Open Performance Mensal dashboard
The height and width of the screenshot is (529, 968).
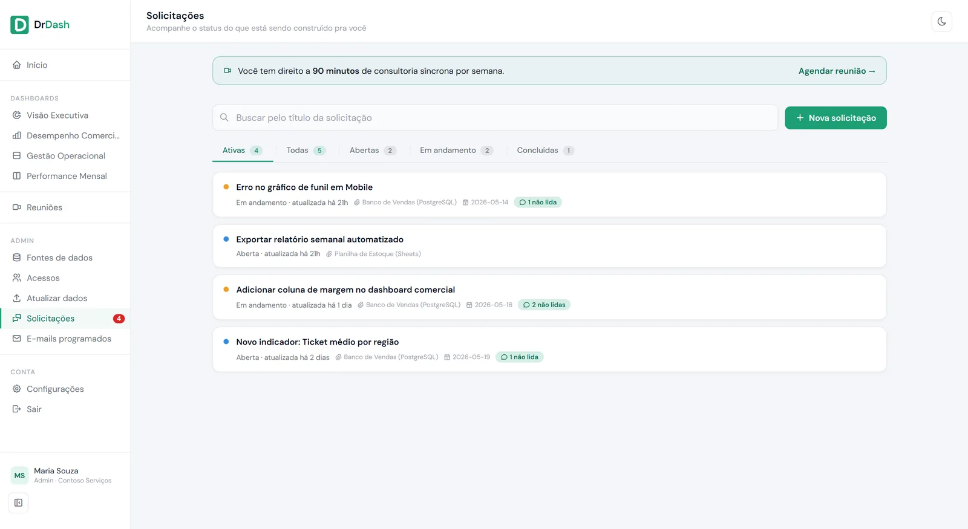65,176
